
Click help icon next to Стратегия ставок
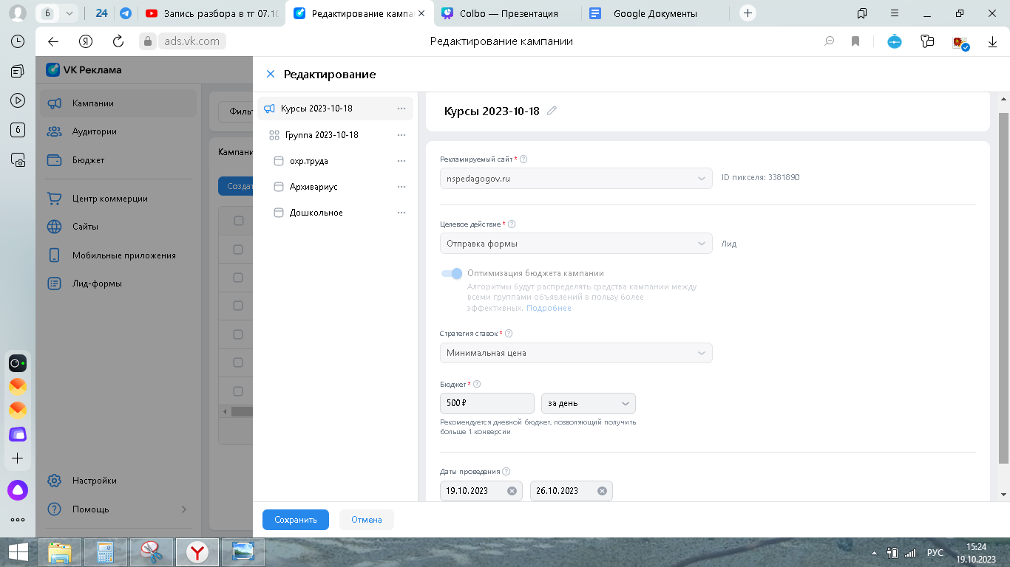tap(509, 334)
